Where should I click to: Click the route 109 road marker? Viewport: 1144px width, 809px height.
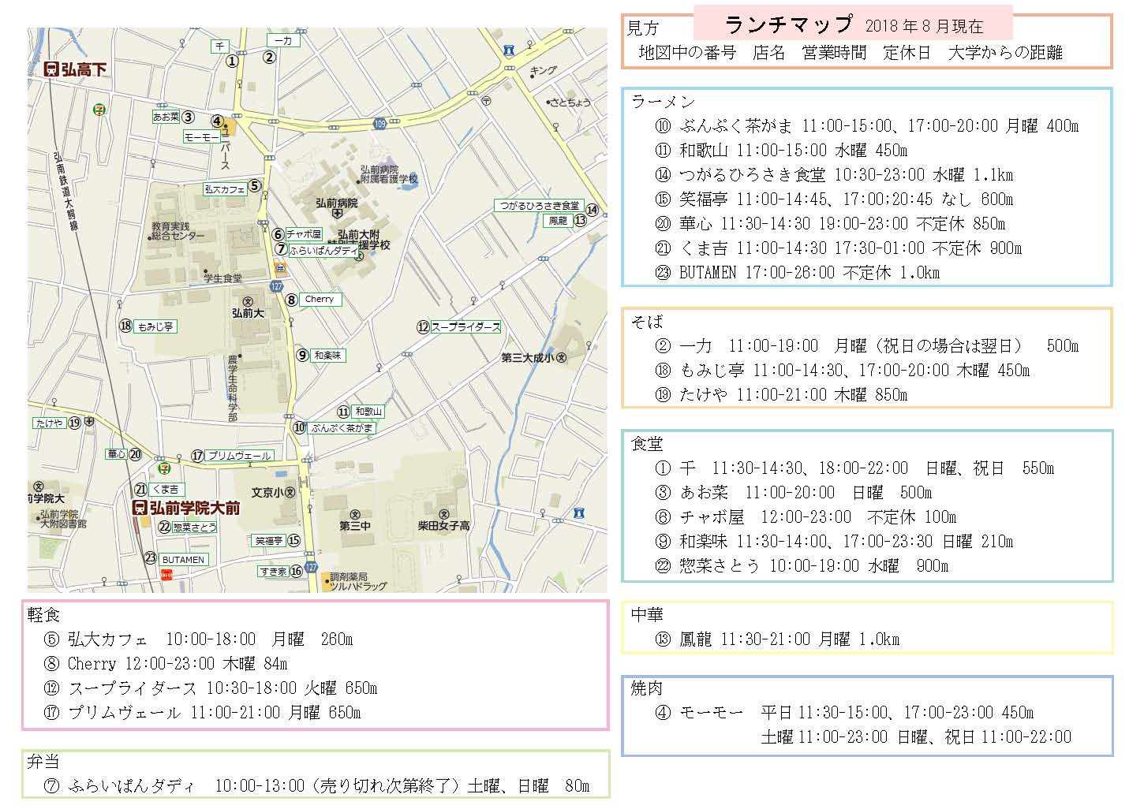click(x=379, y=125)
